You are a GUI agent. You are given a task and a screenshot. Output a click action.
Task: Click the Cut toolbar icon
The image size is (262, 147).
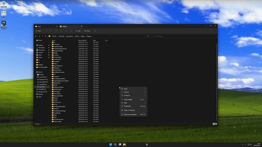click(x=47, y=31)
